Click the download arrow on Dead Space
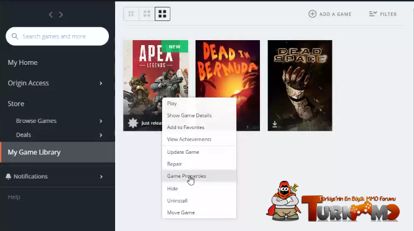 click(275, 124)
